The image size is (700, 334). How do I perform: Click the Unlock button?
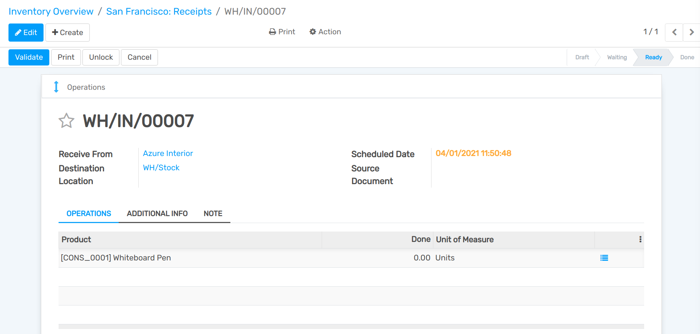101,57
